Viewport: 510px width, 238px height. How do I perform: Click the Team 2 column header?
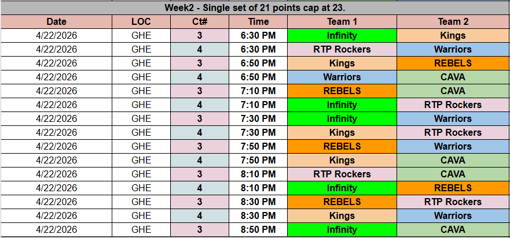(453, 21)
